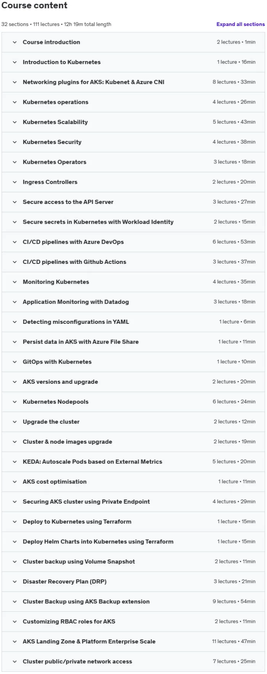The width and height of the screenshot is (267, 674).
Task: Open Kubernetes Operators section title
Action: click(x=55, y=162)
